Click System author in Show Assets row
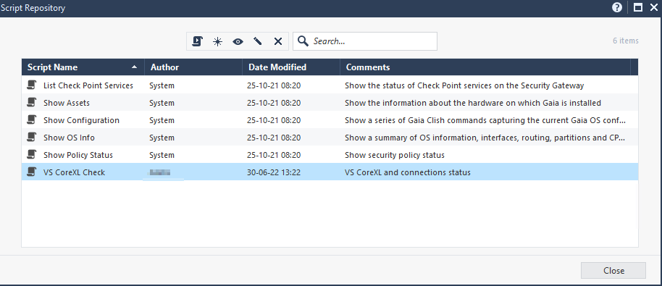Viewport: 662px width, 286px height. (x=162, y=103)
